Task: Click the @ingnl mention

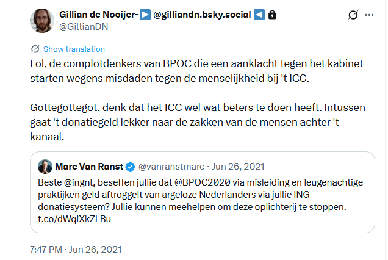Action: click(x=82, y=182)
